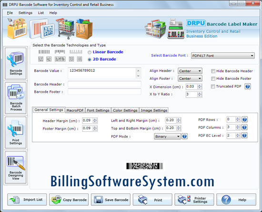Click the cash register banner icon
Screen dimensions: 262x212
(176, 29)
